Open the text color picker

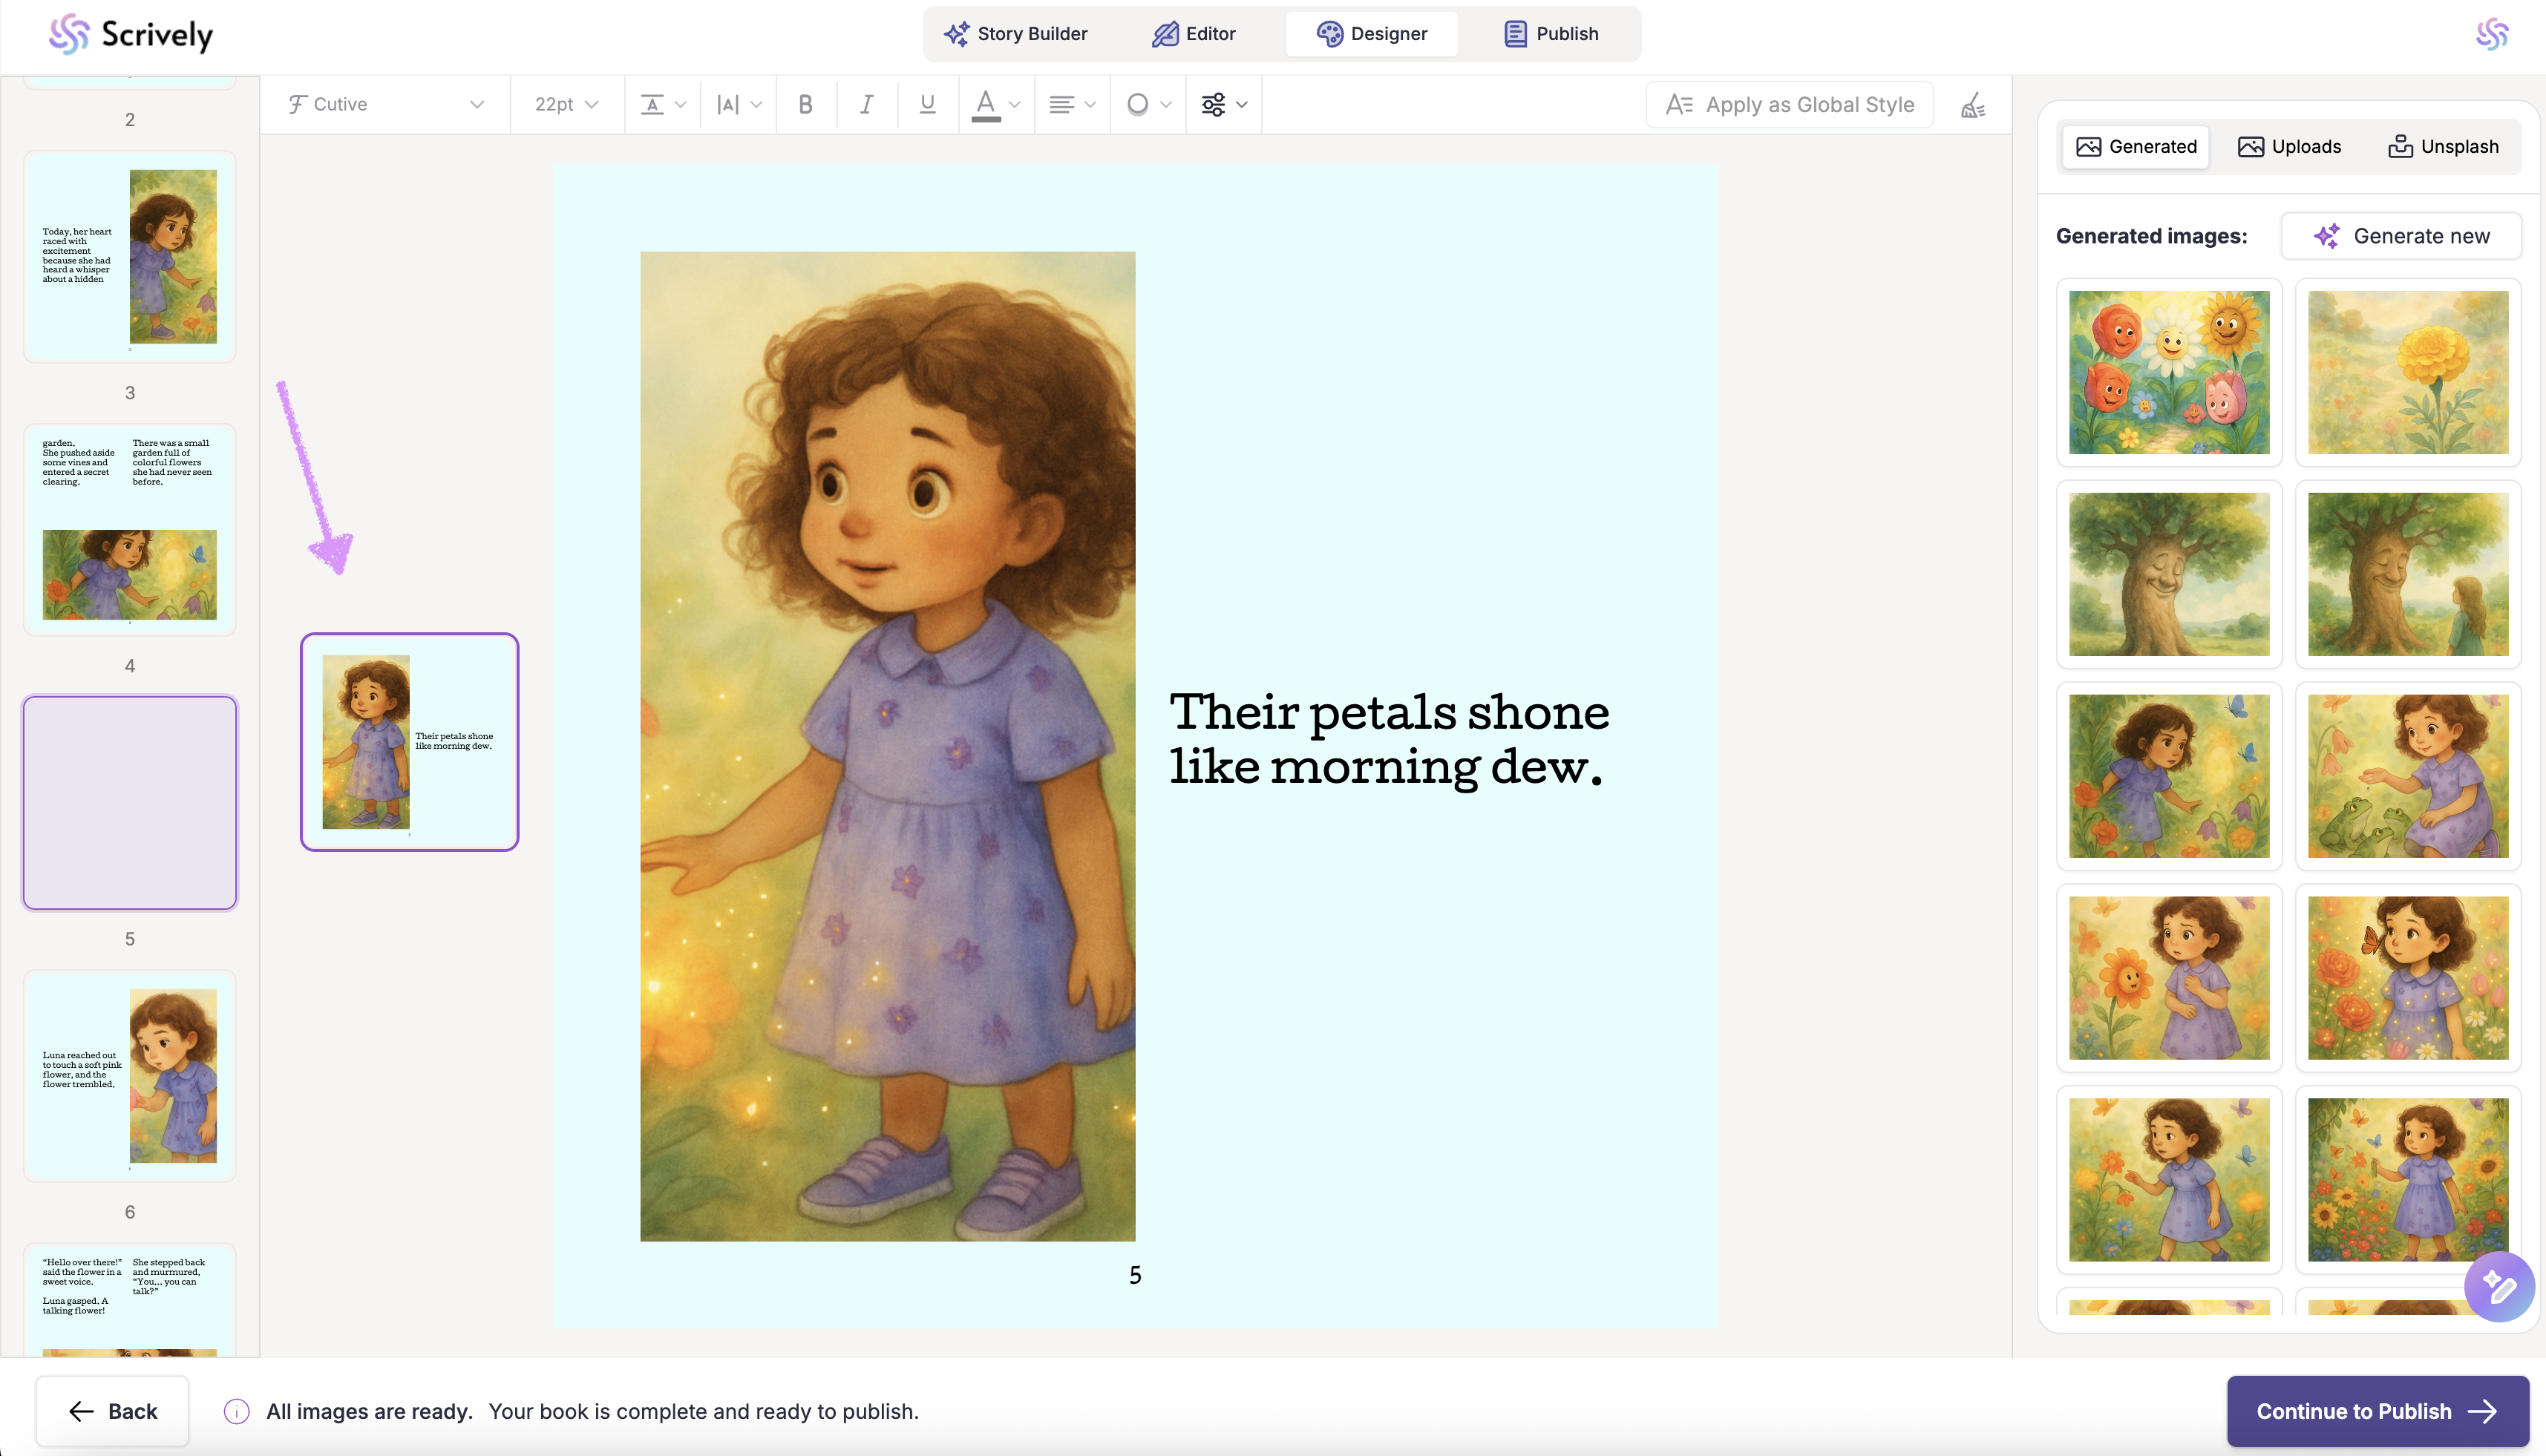(x=996, y=104)
